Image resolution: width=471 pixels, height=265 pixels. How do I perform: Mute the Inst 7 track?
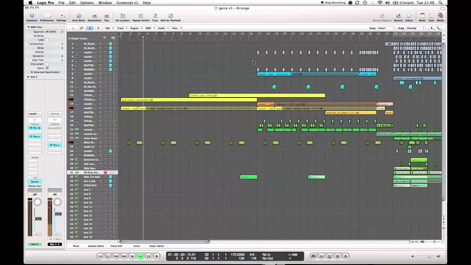(110, 190)
